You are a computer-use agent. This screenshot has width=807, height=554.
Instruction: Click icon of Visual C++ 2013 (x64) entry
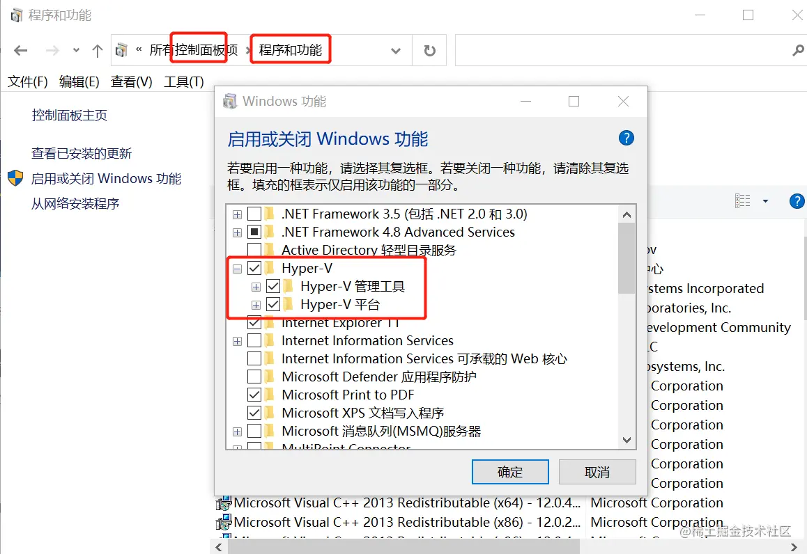(224, 502)
